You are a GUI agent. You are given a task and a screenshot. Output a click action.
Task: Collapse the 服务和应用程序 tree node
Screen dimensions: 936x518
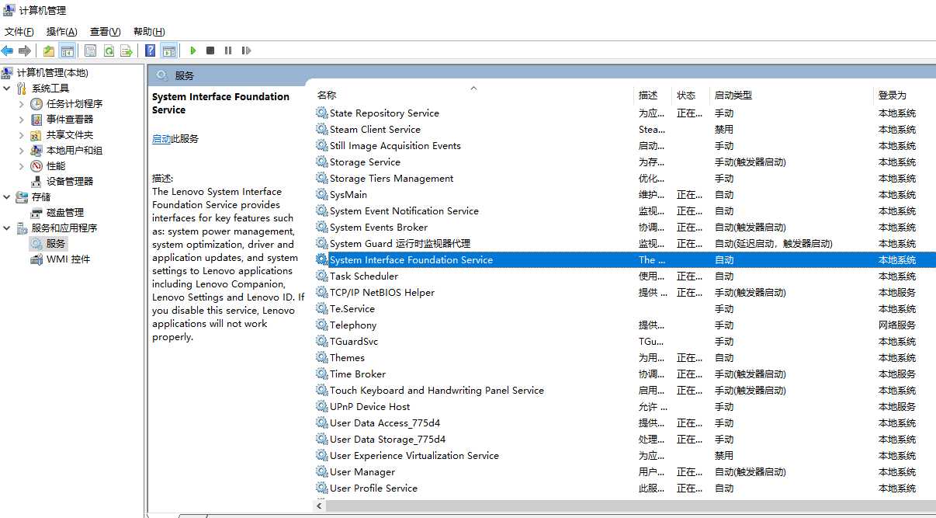click(7, 228)
